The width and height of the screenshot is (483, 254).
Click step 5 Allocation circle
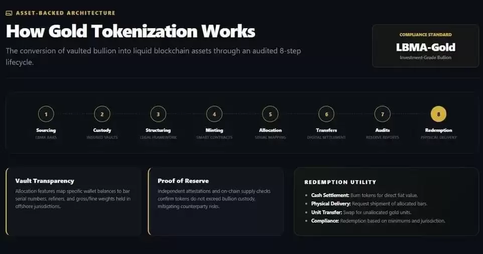coord(270,114)
